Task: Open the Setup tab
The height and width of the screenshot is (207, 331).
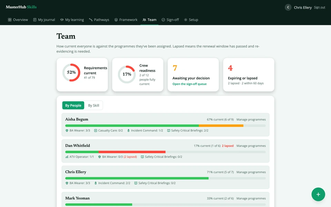Action: [191, 20]
